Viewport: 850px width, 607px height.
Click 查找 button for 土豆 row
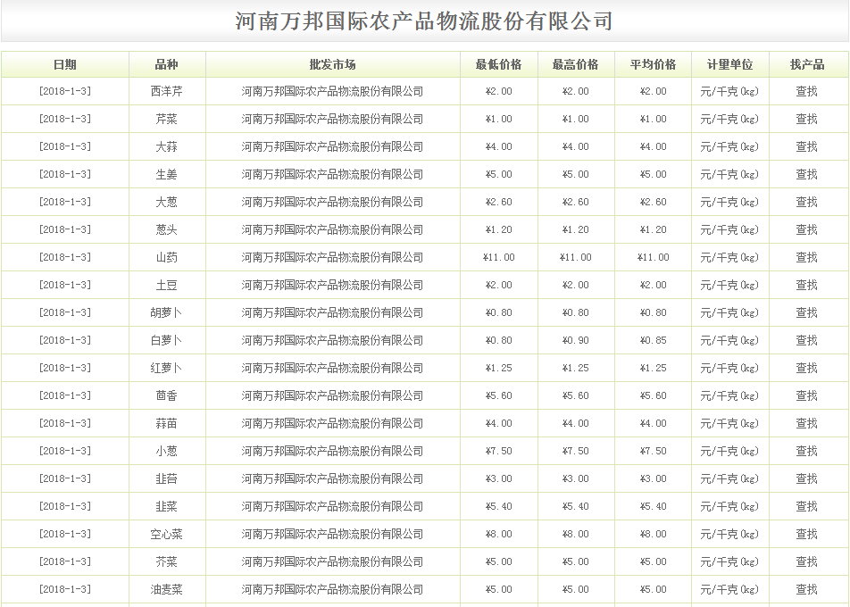tap(806, 284)
